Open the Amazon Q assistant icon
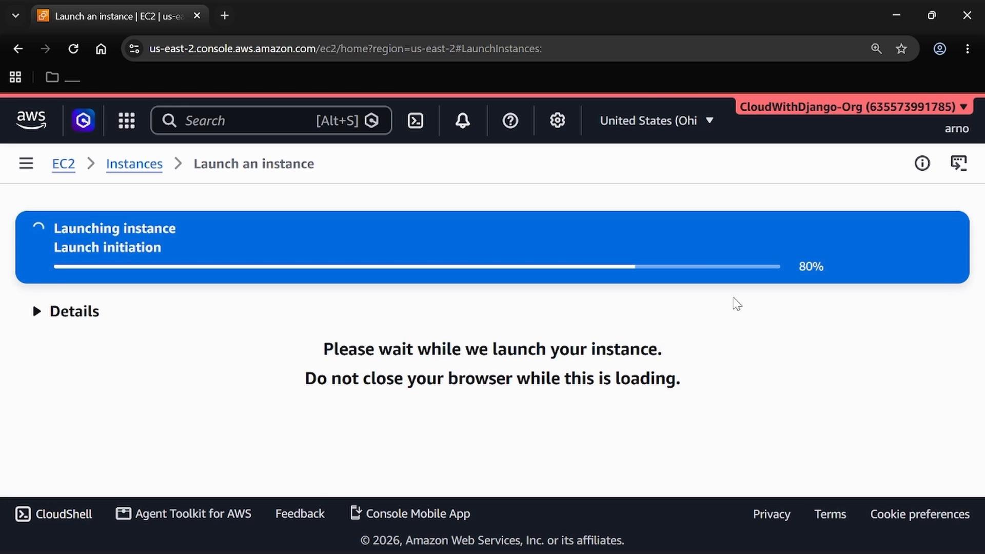The width and height of the screenshot is (985, 554). click(x=83, y=121)
